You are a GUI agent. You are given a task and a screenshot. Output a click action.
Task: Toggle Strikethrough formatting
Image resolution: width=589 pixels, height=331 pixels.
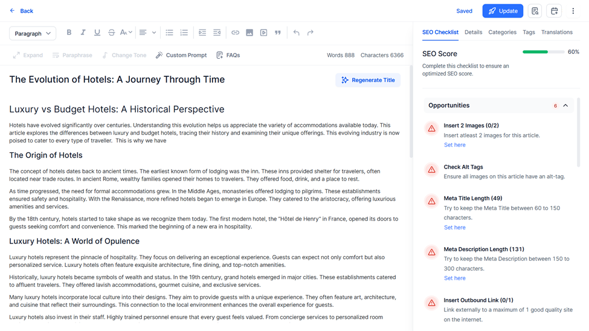111,32
